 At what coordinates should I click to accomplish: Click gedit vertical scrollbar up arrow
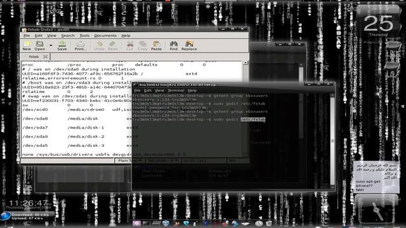[x=246, y=63]
